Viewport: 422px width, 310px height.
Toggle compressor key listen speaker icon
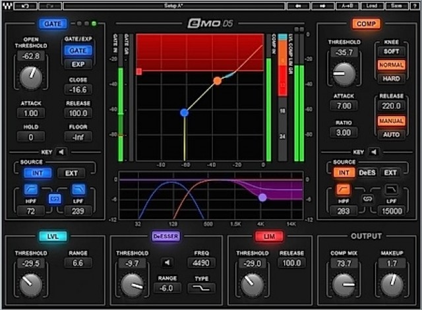(x=374, y=152)
